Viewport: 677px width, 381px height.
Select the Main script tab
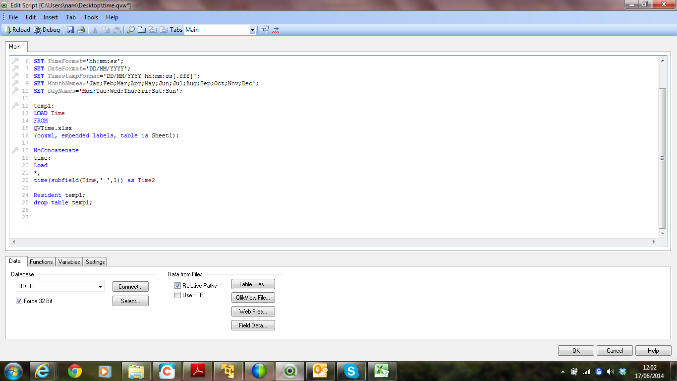pos(15,47)
